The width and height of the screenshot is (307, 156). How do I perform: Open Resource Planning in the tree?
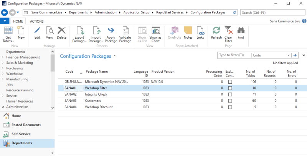[x=20, y=90]
